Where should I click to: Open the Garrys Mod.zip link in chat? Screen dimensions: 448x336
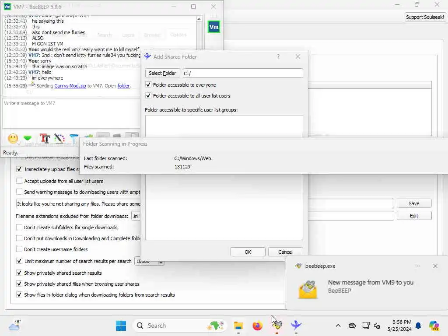(70, 86)
